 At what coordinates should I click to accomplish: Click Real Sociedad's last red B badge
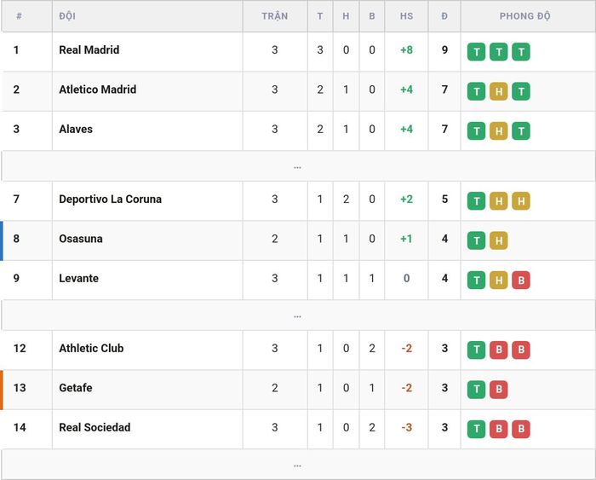[x=521, y=429]
